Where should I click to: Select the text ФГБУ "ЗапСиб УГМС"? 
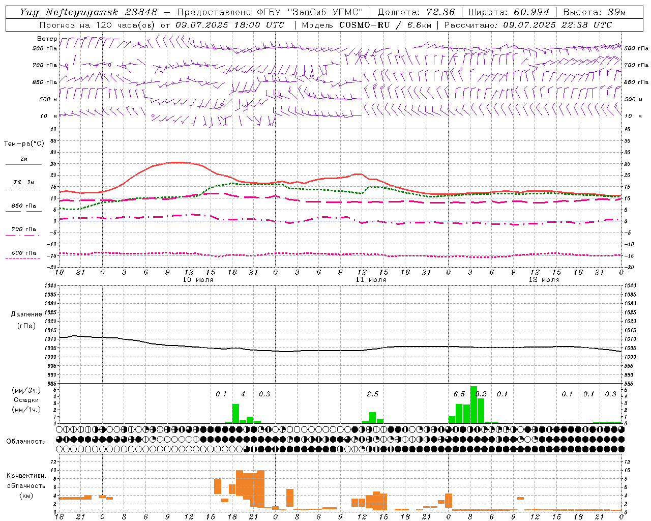coord(311,12)
